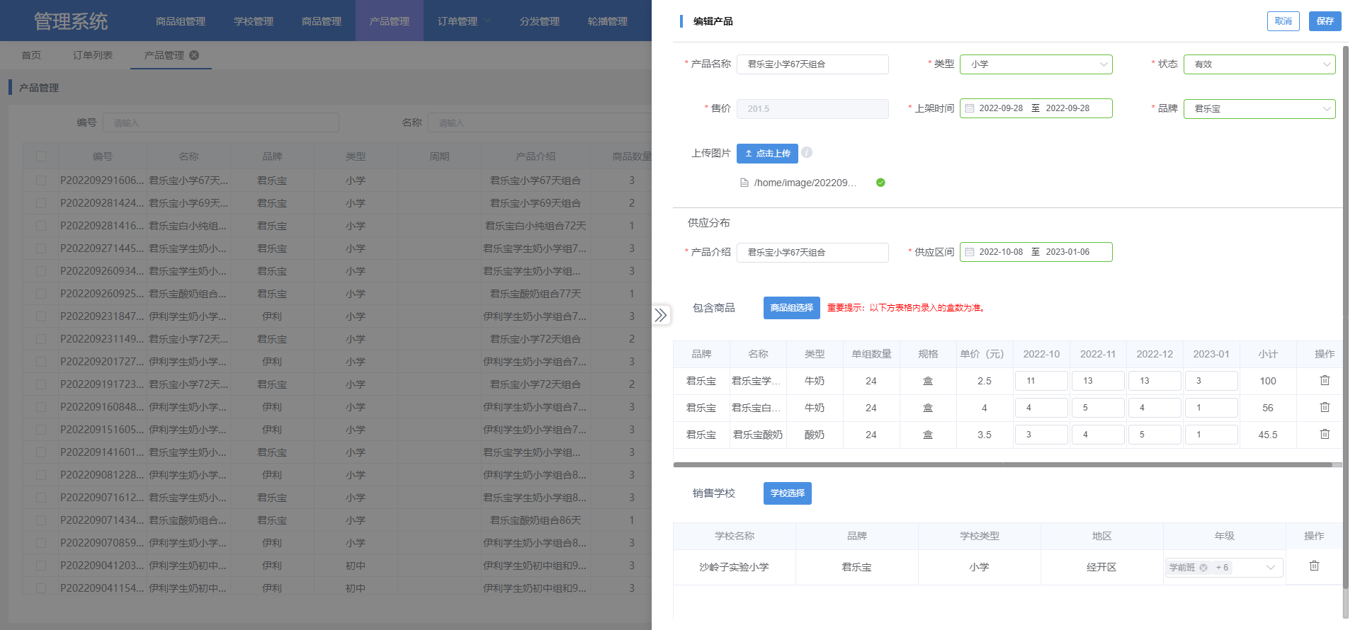Remove the 学前班 grade tag
Image resolution: width=1360 pixels, height=630 pixels.
1203,568
